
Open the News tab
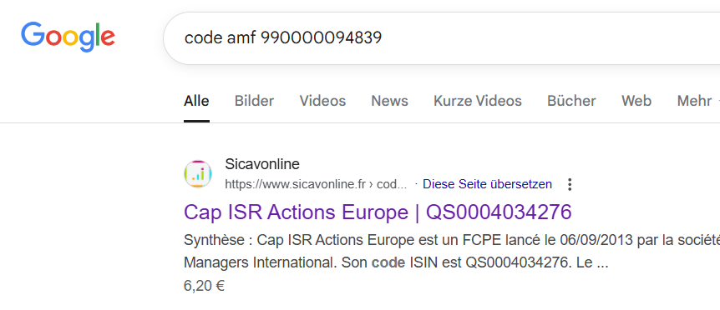tap(389, 101)
